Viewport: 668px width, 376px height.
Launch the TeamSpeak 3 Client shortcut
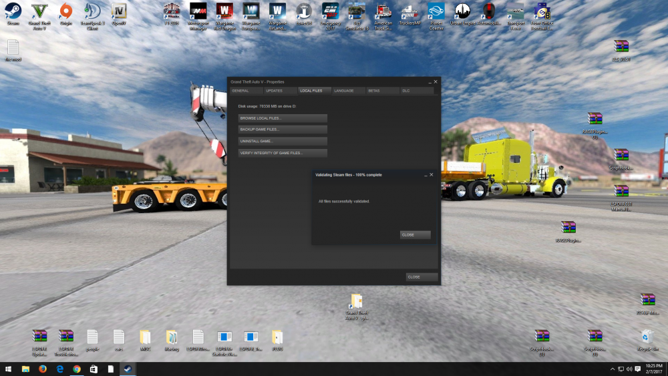[x=92, y=16]
